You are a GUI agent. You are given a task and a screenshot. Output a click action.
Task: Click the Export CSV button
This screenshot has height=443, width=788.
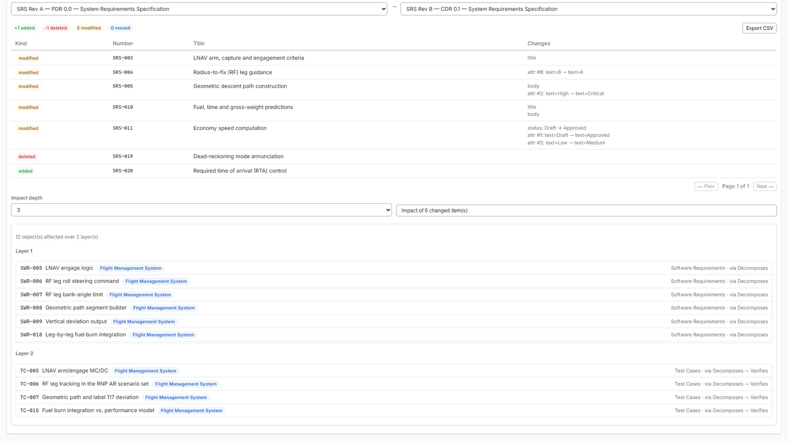click(759, 28)
